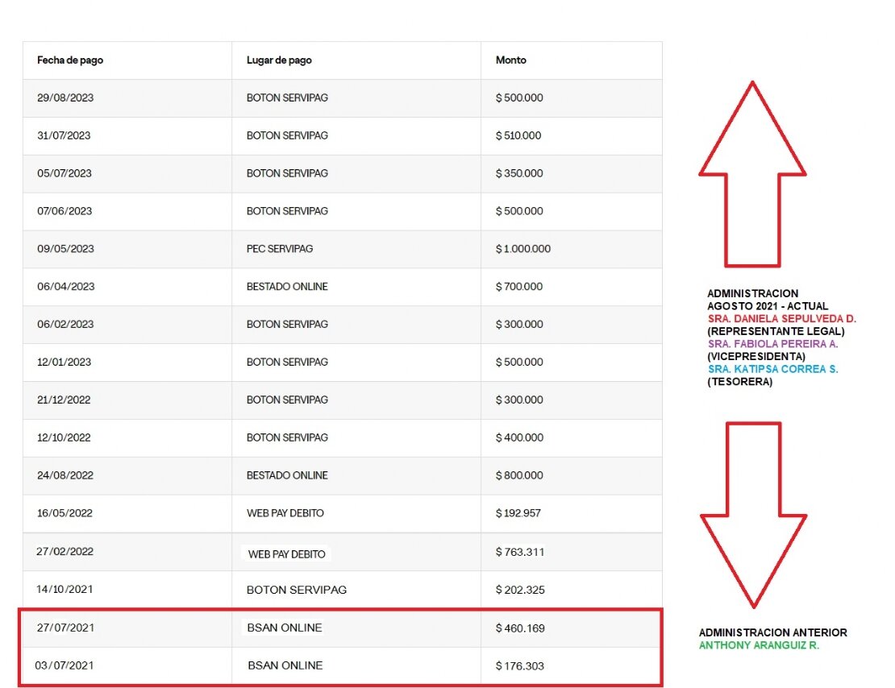Select the Fecha de pago column header
The width and height of the screenshot is (895, 688).
point(70,60)
